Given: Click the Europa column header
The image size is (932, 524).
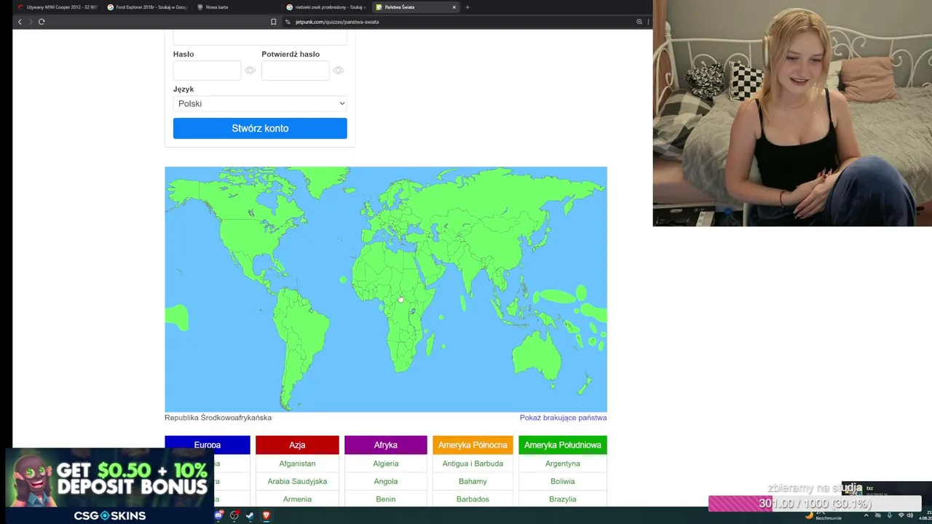Looking at the screenshot, I should [x=208, y=445].
